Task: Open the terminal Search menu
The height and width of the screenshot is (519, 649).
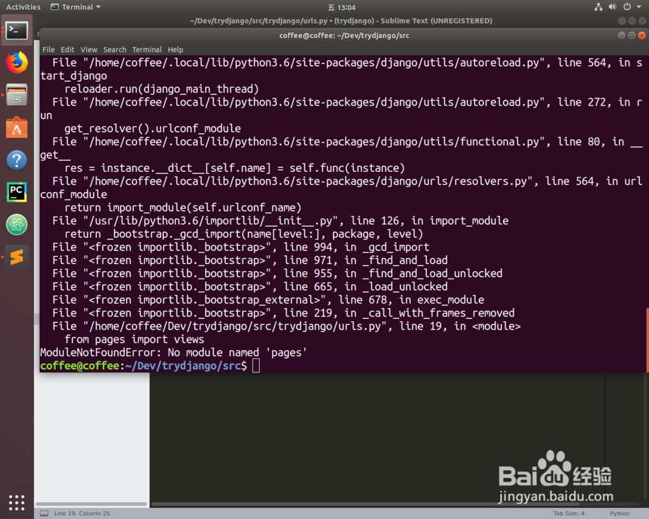Action: (x=115, y=49)
